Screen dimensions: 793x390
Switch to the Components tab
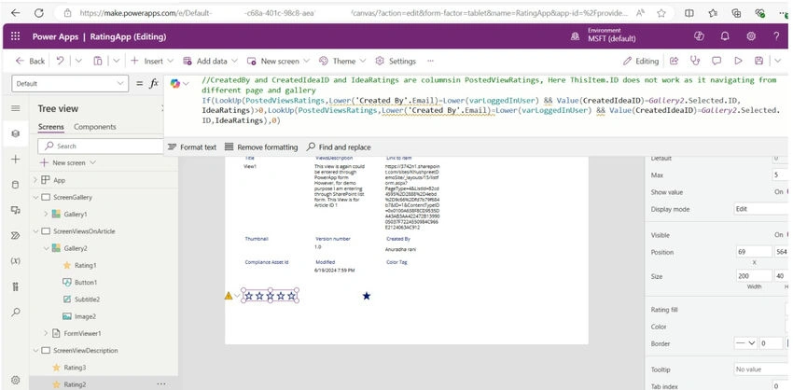click(95, 127)
